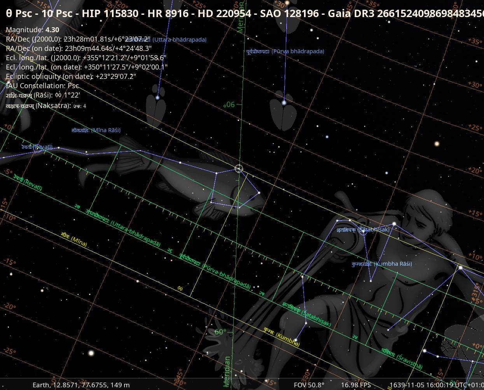
Task: Click the green Śraviṣṭhā nakshatra label
Action: pos(401,359)
